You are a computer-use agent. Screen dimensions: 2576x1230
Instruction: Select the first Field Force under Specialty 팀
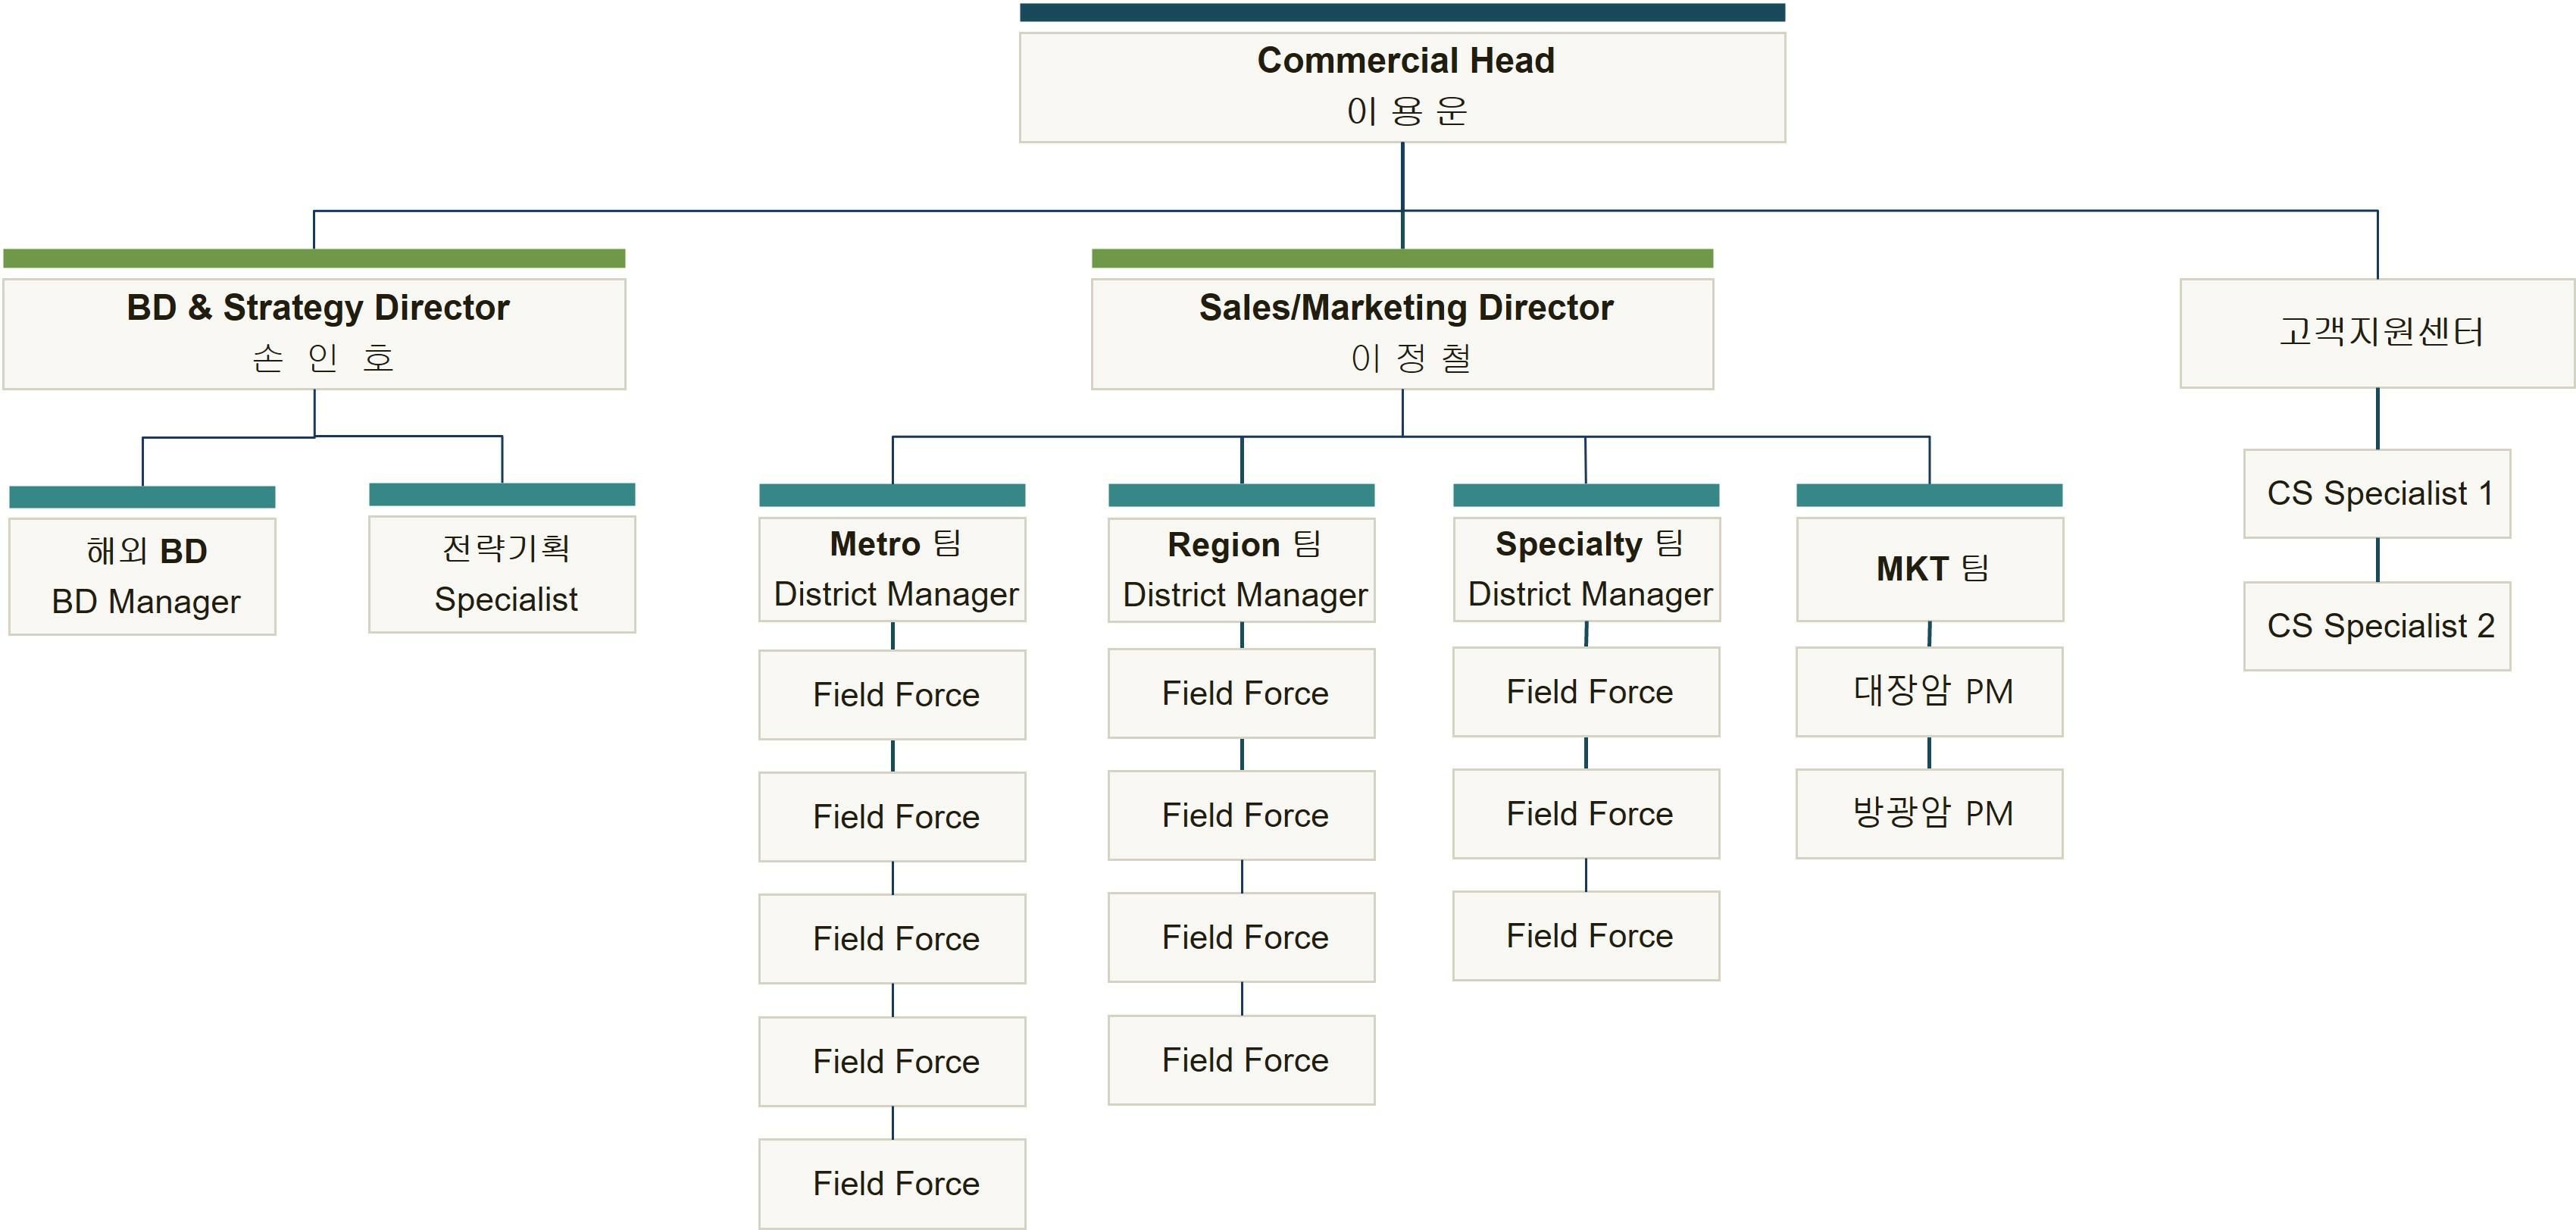(1586, 692)
